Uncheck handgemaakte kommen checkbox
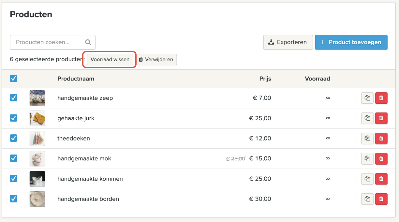 [14, 179]
